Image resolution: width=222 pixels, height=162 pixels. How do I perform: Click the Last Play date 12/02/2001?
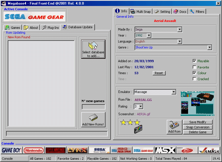tap(144, 67)
